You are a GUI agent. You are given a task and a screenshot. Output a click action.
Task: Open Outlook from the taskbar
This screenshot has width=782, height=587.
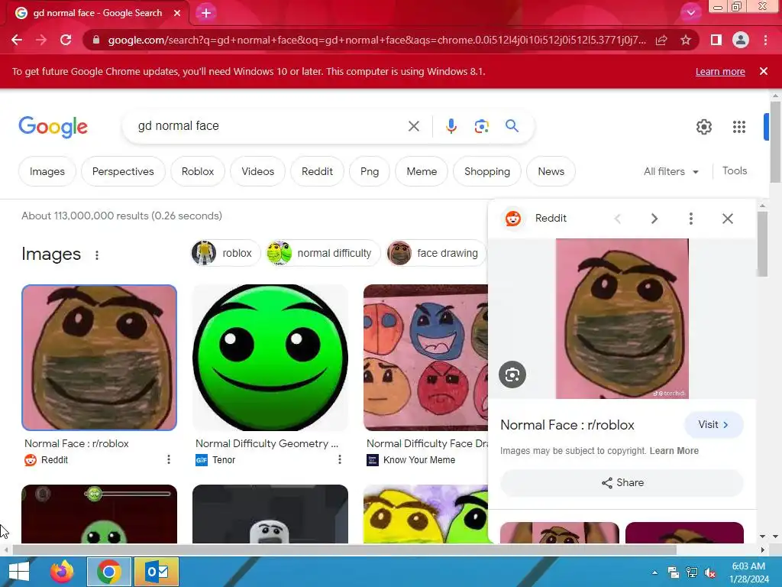coord(157,572)
